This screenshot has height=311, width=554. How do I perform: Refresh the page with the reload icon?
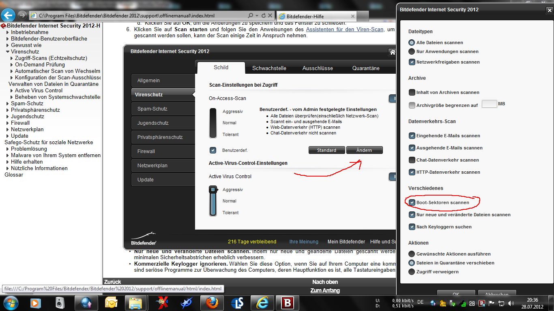point(263,15)
